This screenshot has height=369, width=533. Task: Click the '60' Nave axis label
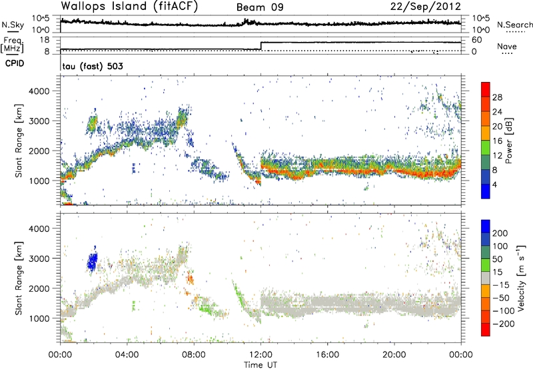pos(476,40)
